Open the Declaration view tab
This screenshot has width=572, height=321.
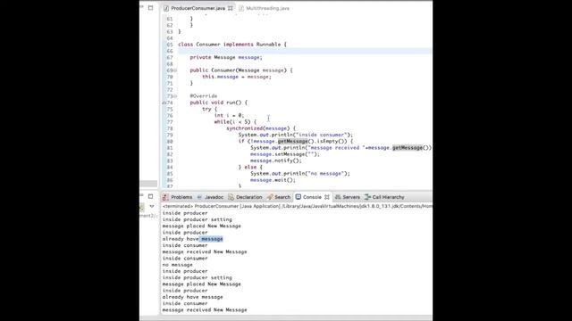[x=248, y=197]
